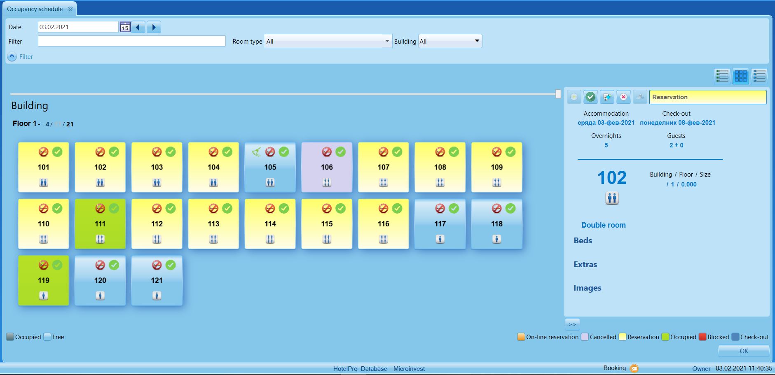Go to the previous day arrow
This screenshot has height=375, width=775.
tap(138, 27)
